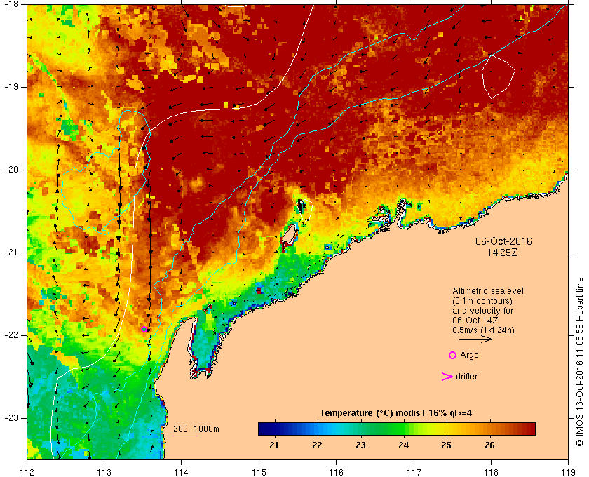Click the '-18' latitude axis label
The height and width of the screenshot is (477, 589).
[x=11, y=4]
